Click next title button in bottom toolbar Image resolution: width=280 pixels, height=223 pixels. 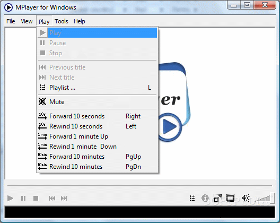point(64,199)
